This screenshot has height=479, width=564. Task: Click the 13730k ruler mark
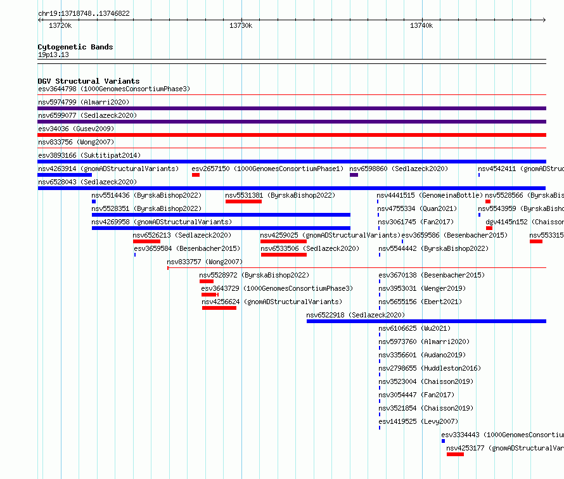pyautogui.click(x=241, y=25)
